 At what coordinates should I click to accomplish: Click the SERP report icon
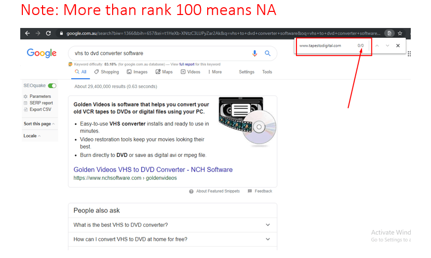[x=25, y=103]
